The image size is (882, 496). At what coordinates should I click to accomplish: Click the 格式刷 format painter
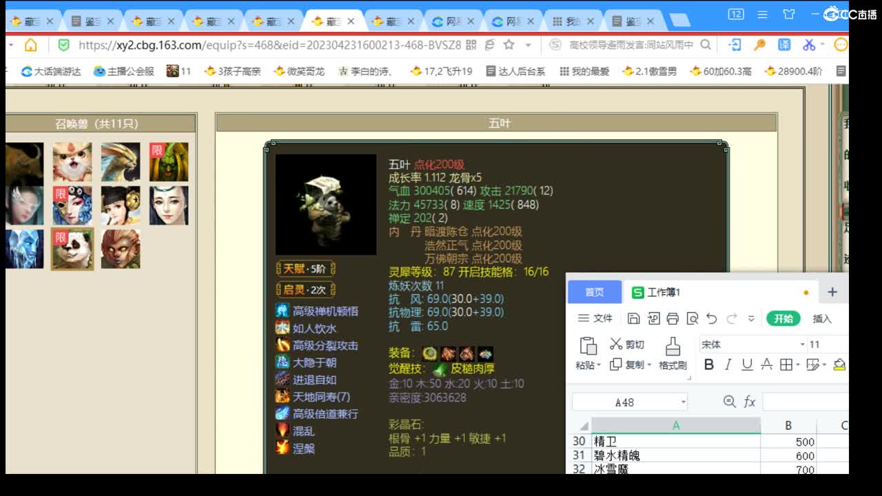click(673, 354)
